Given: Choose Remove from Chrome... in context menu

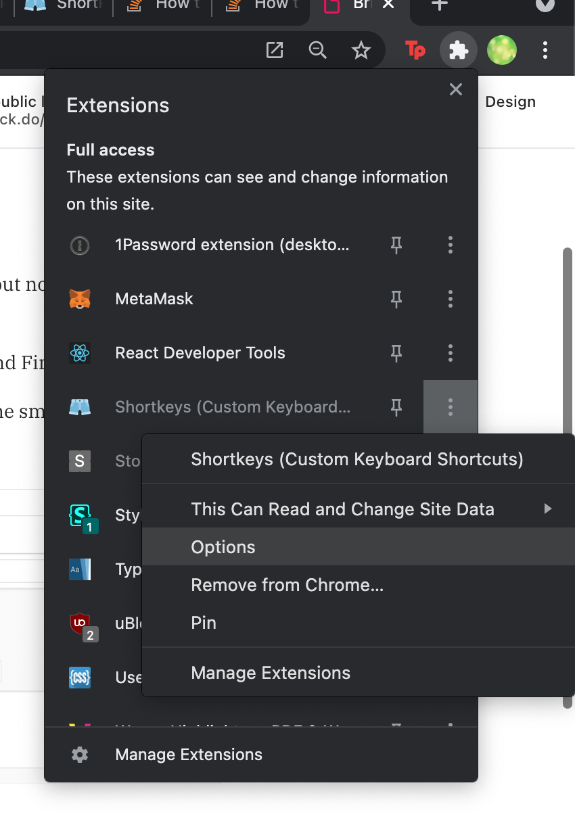Looking at the screenshot, I should point(358,585).
